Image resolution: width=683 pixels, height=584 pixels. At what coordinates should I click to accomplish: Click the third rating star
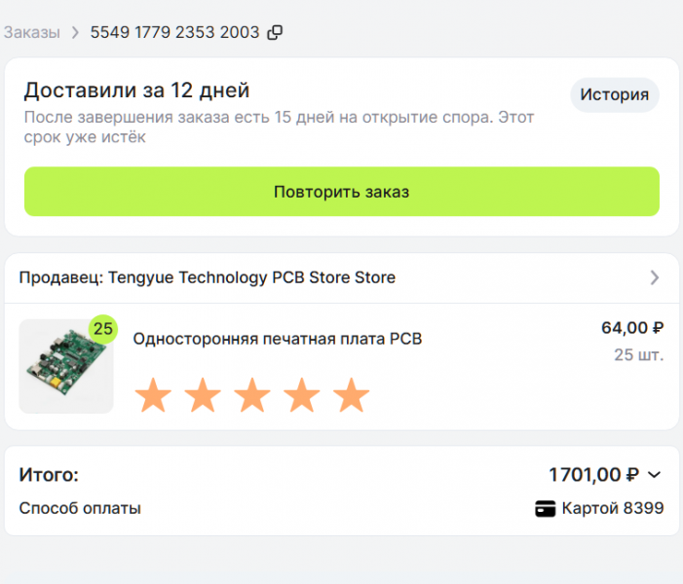[x=252, y=396]
